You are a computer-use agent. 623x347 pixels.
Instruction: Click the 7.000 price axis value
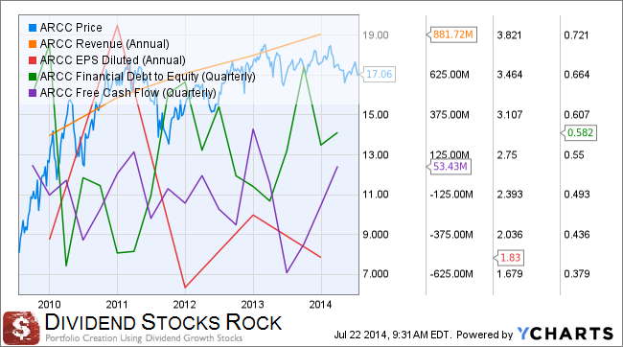(x=376, y=274)
